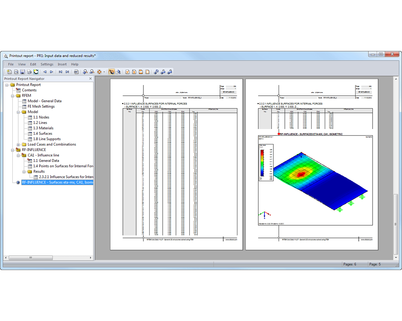Jump to first page icon
The width and height of the screenshot is (402, 321).
pyautogui.click(x=61, y=72)
